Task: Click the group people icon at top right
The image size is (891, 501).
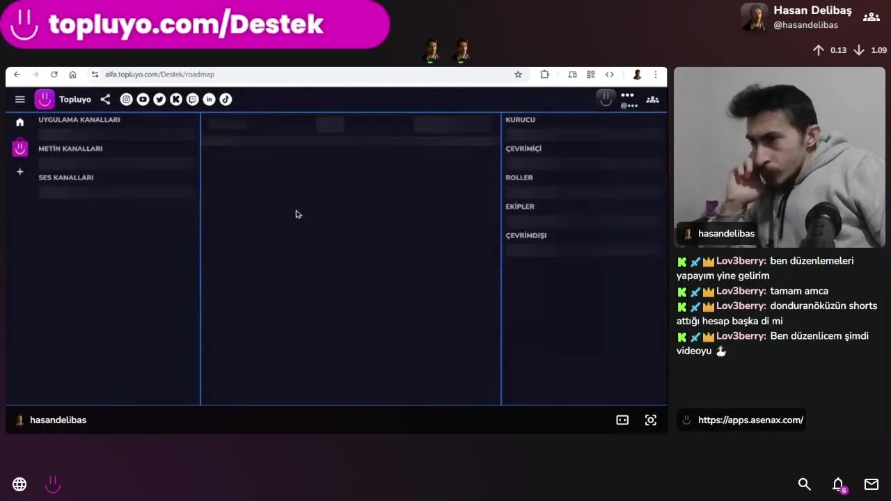Action: click(871, 17)
